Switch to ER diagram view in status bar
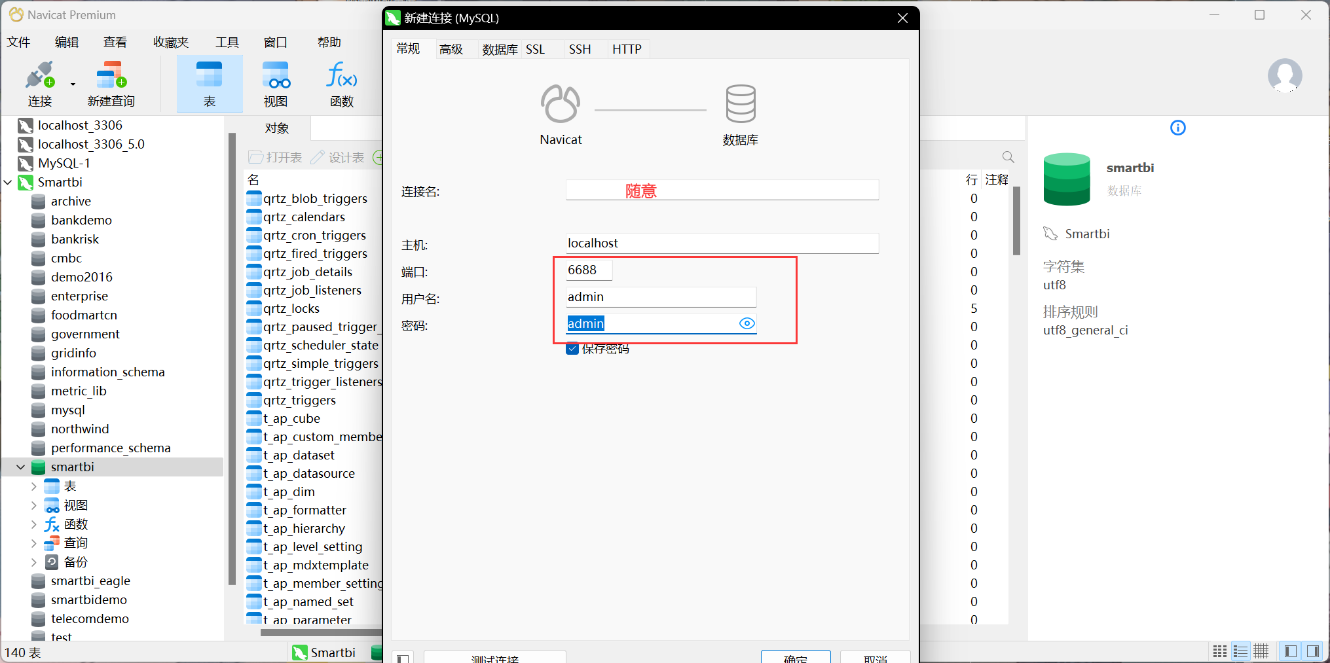Image resolution: width=1330 pixels, height=663 pixels. (x=1261, y=651)
